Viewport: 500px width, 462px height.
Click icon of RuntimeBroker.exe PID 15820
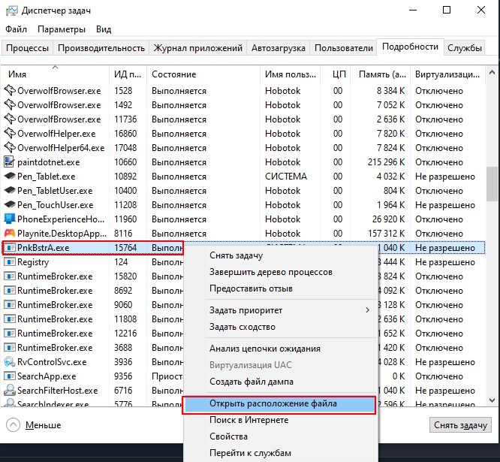(x=10, y=276)
